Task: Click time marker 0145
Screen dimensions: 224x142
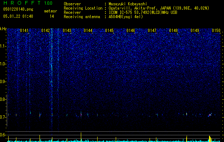Action: [x=109, y=31]
